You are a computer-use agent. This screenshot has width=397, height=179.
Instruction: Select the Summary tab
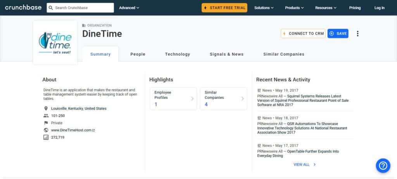tap(100, 54)
